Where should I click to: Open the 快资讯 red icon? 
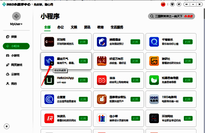pos(49,118)
